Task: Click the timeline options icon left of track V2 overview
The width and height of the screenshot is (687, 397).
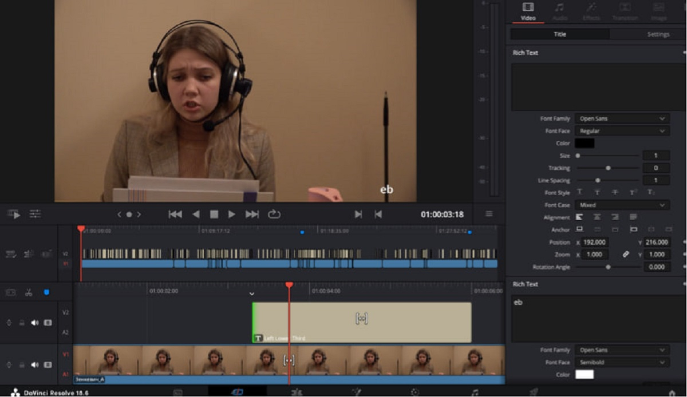Action: click(x=11, y=254)
